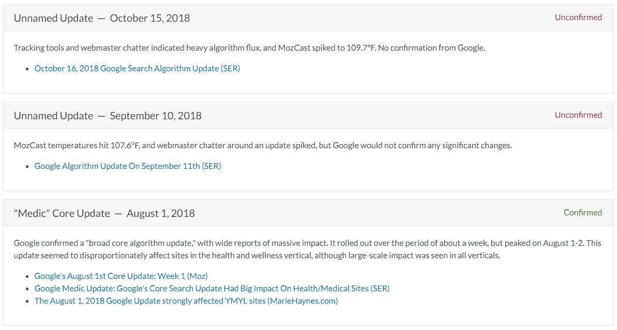Image resolution: width=617 pixels, height=330 pixels.
Task: Open MarieHaynes.com YMYL sites article link
Action: [x=186, y=301]
